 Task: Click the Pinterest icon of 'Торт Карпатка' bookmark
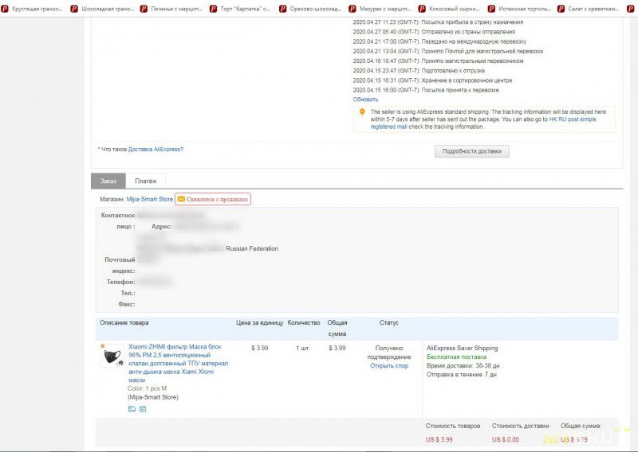pos(213,9)
